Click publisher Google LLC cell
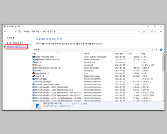This screenshot has height=134, width=167. point(89,65)
